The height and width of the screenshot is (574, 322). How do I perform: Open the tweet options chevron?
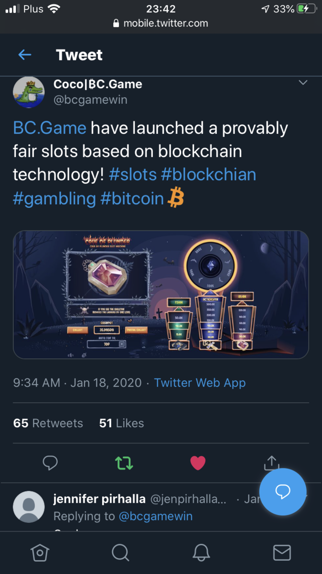[x=303, y=83]
